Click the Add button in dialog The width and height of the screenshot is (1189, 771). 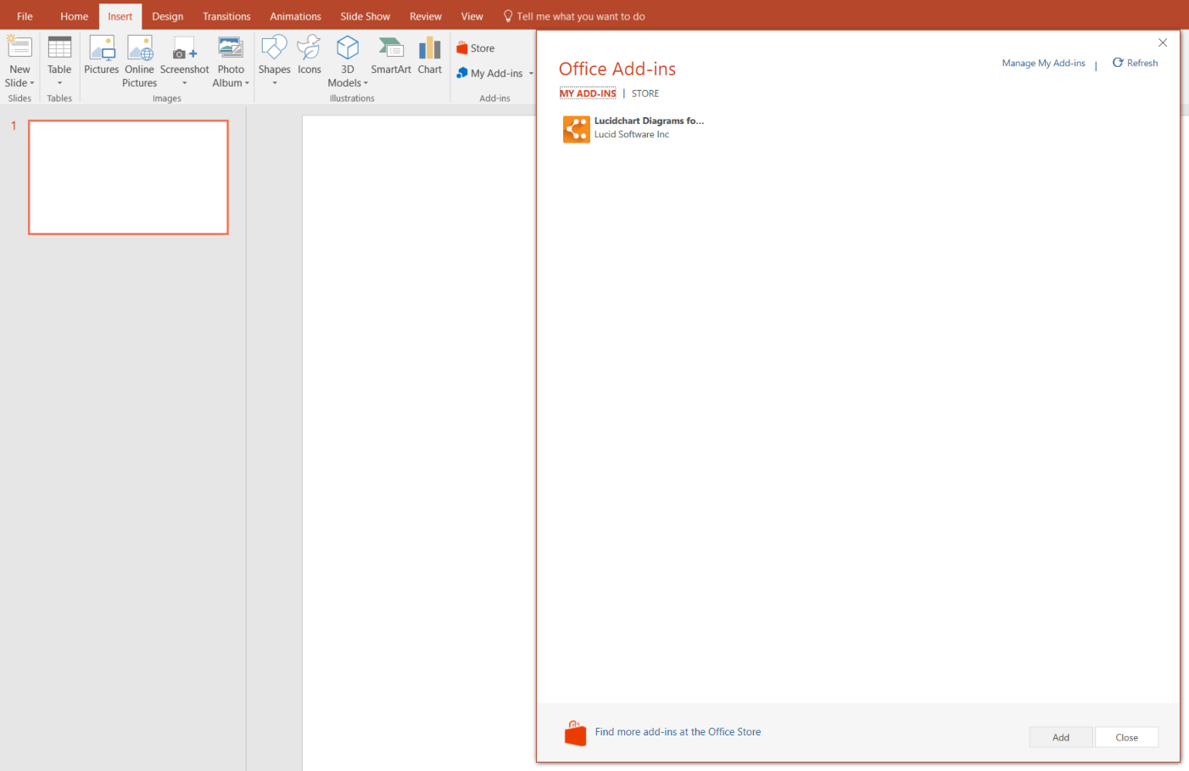[1061, 737]
